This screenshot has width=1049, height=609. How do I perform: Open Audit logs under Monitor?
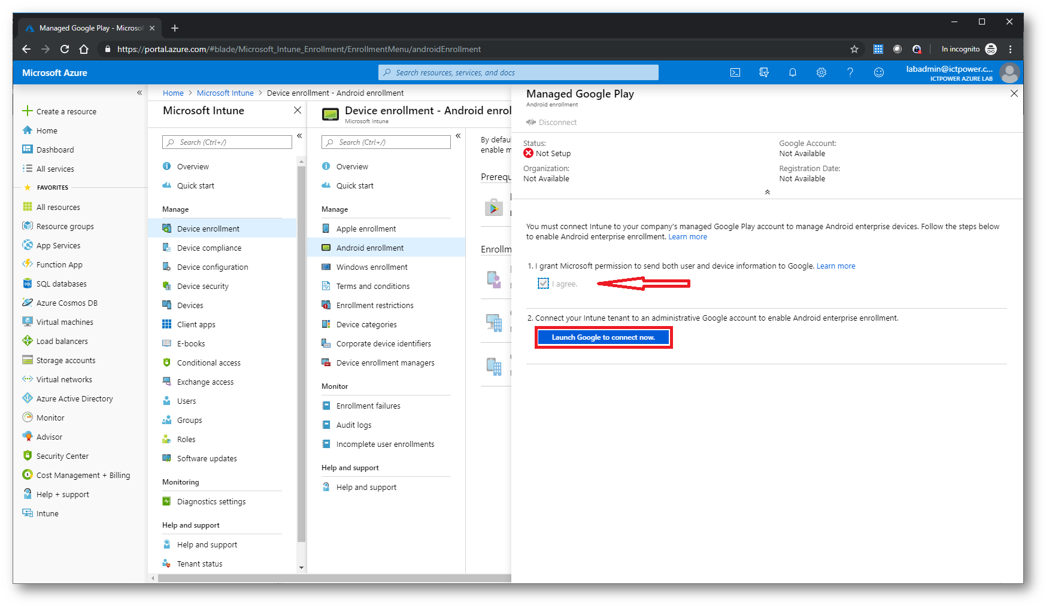pos(353,425)
